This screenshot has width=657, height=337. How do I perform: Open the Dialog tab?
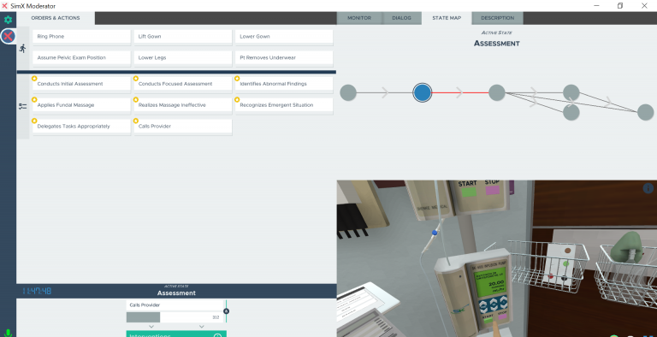coord(401,18)
